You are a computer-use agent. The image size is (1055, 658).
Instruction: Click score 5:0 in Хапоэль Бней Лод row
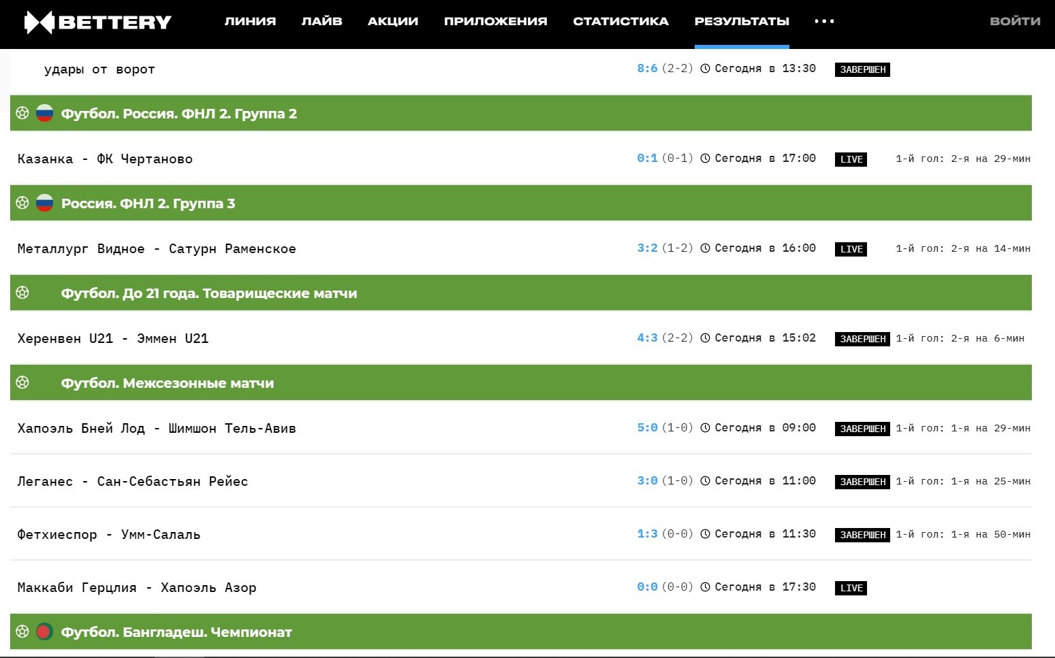647,427
